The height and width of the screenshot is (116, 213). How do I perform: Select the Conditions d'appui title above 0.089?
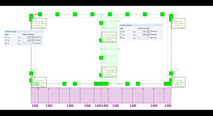11,31
